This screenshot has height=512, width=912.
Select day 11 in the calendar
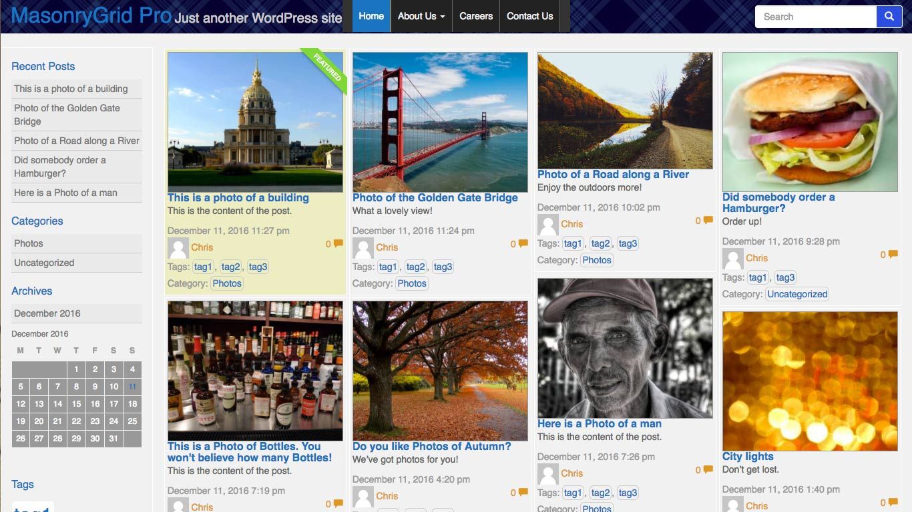tap(132, 387)
